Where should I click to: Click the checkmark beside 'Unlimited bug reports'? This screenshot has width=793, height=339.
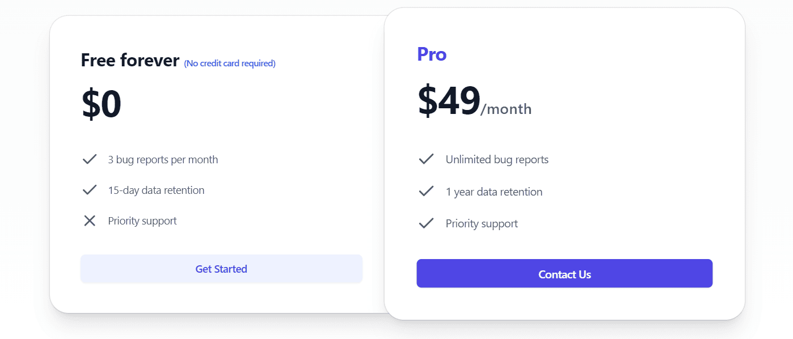point(426,159)
